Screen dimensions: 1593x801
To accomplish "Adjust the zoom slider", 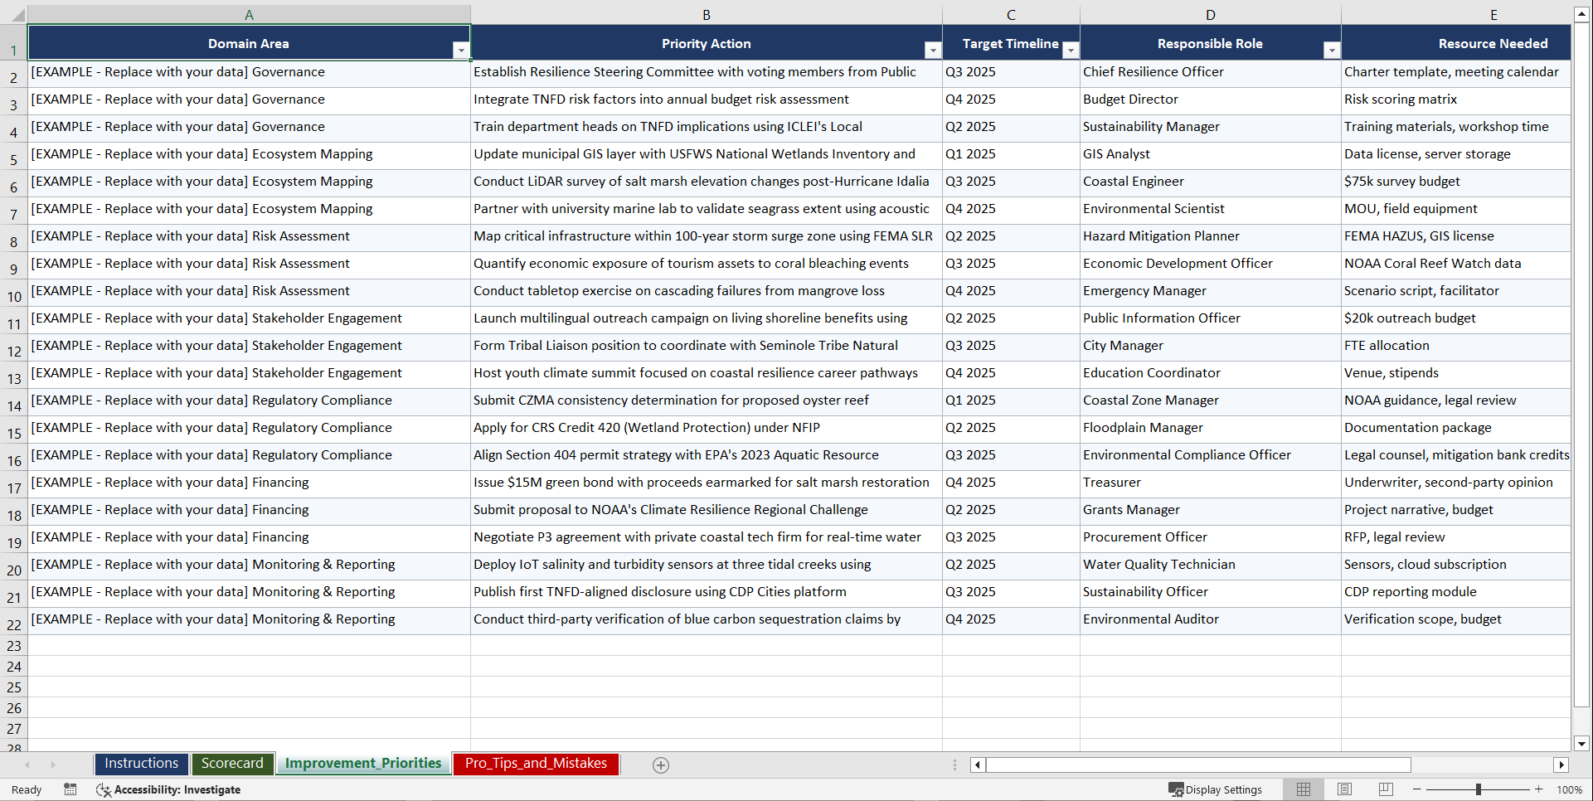I will (x=1479, y=789).
